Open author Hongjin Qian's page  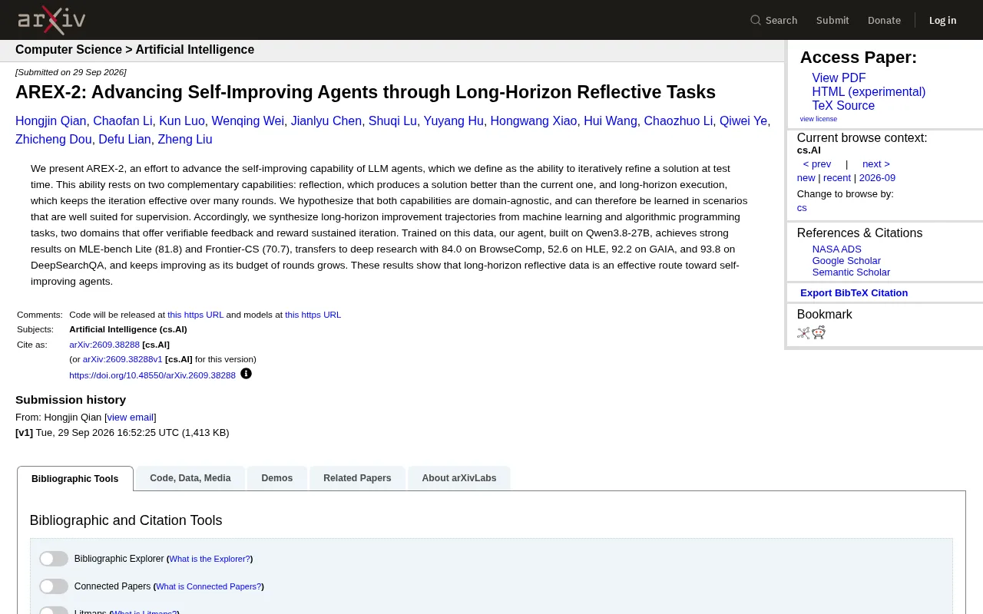tap(51, 121)
